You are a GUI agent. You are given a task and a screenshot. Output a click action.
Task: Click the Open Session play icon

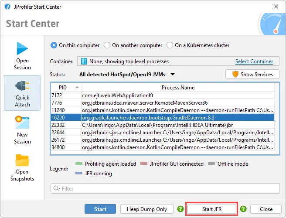(x=22, y=48)
